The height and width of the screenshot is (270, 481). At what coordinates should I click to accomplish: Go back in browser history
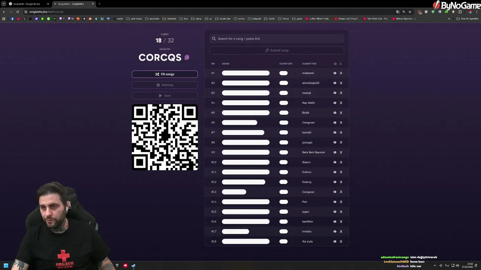point(4,12)
